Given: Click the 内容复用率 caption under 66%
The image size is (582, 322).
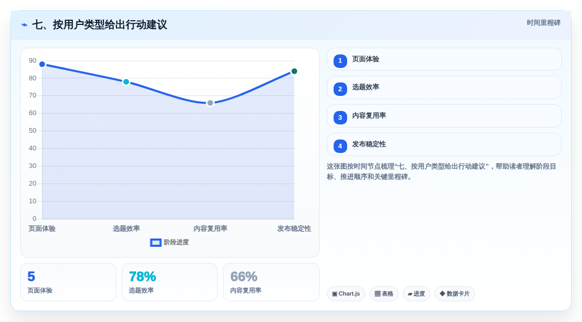Looking at the screenshot, I should tap(246, 290).
